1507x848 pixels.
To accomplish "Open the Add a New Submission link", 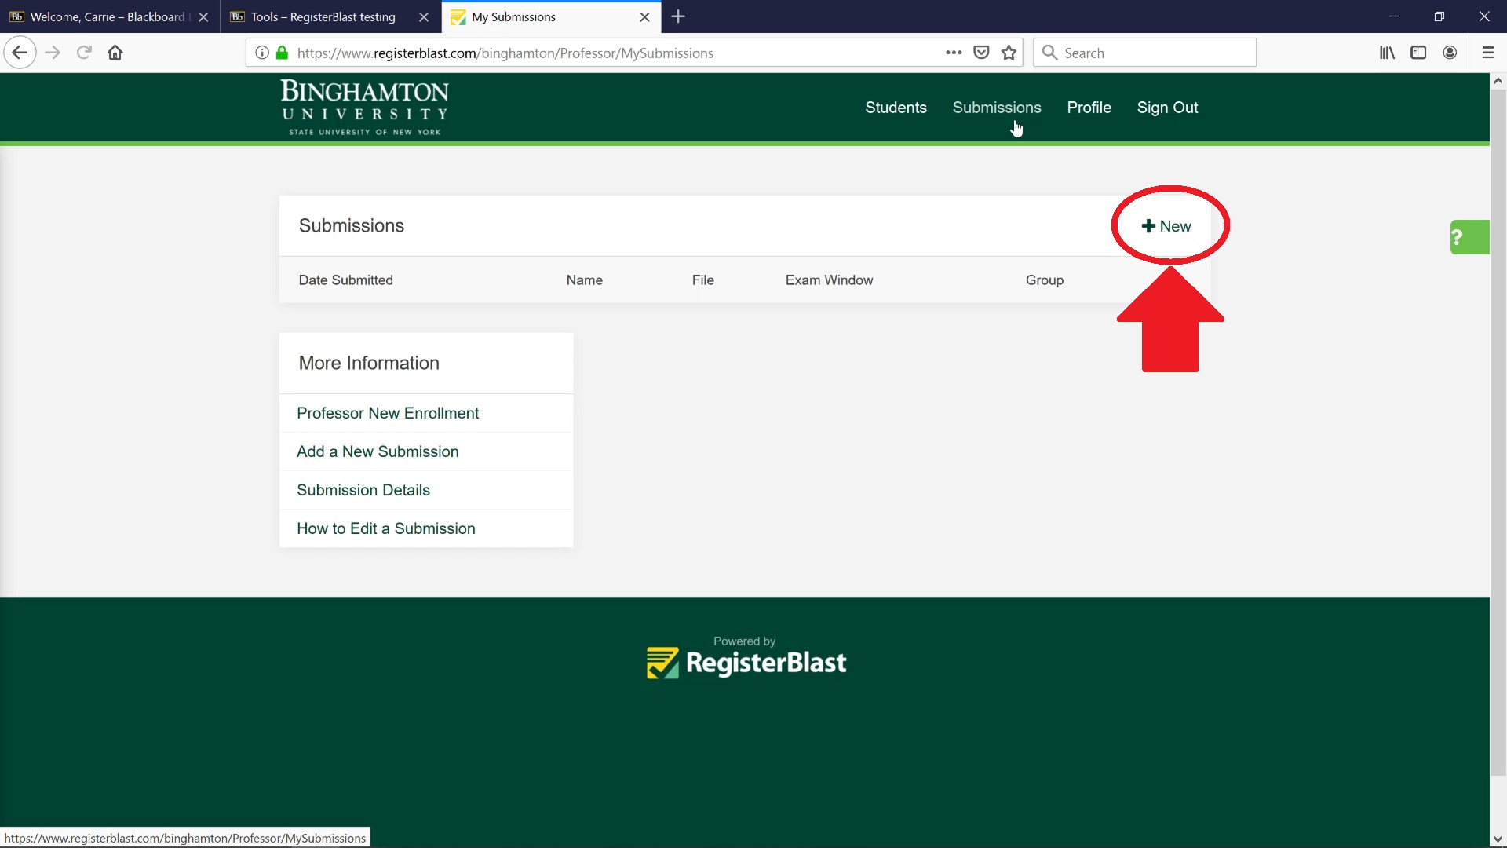I will click(x=378, y=451).
